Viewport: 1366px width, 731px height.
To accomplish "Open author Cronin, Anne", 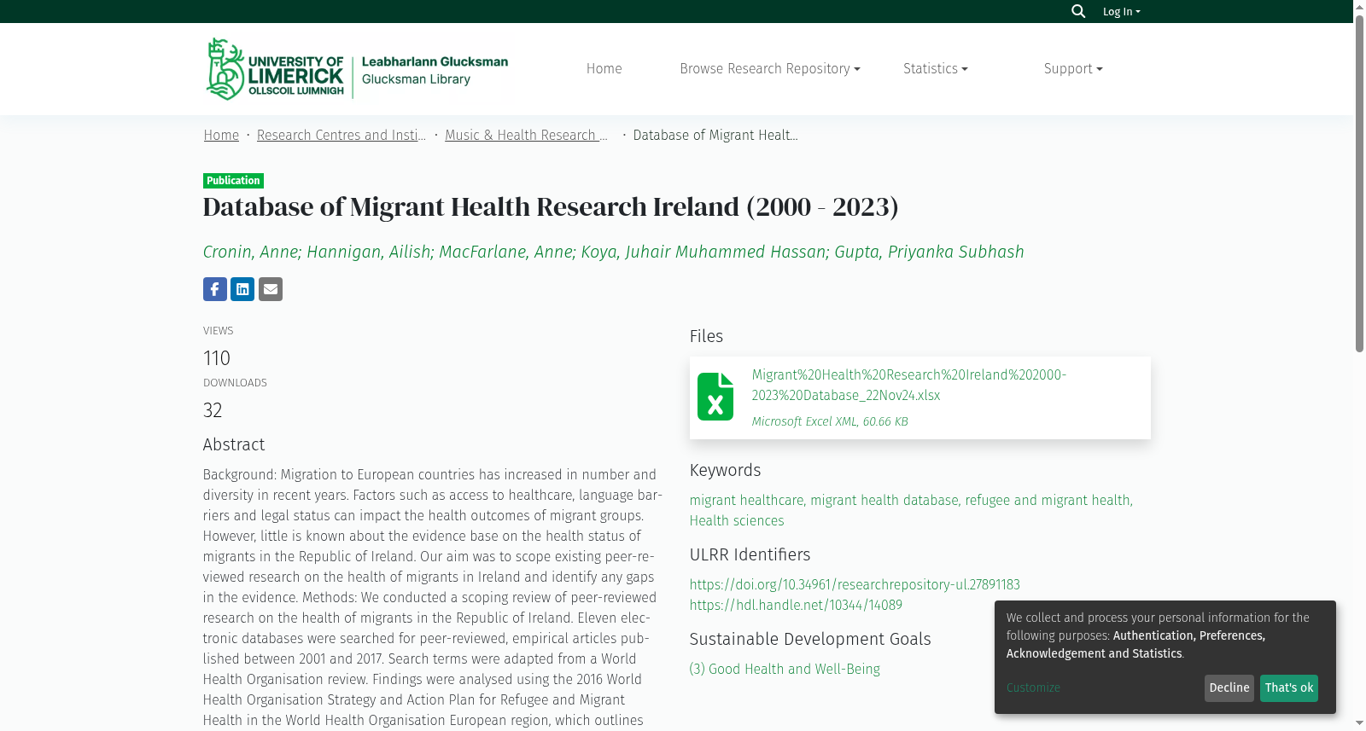I will (250, 252).
